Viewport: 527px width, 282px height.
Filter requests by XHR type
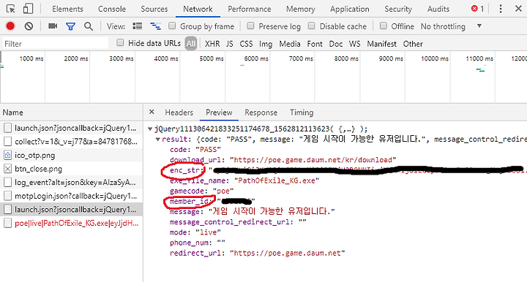(x=212, y=44)
